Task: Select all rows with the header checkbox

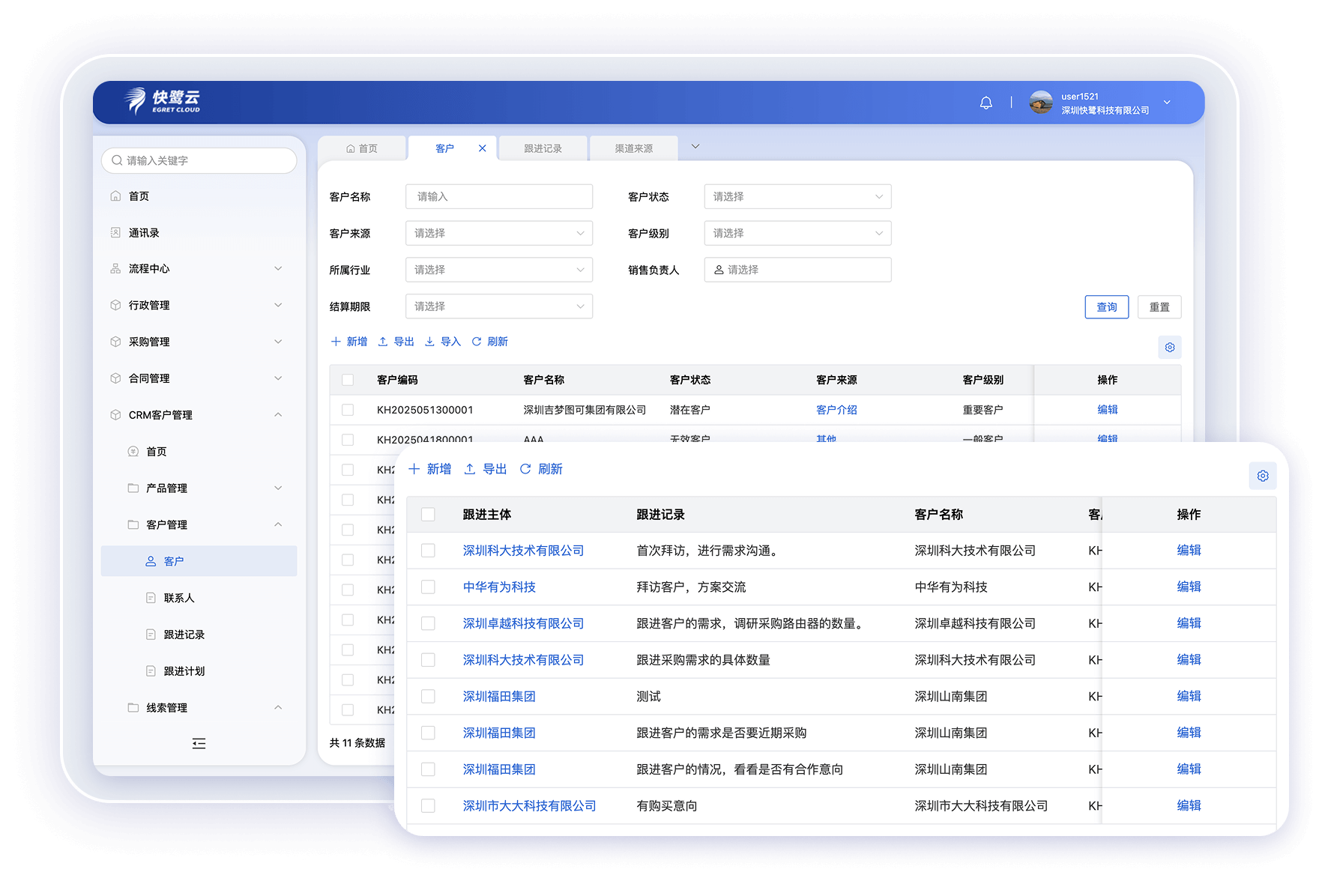Action: click(348, 380)
